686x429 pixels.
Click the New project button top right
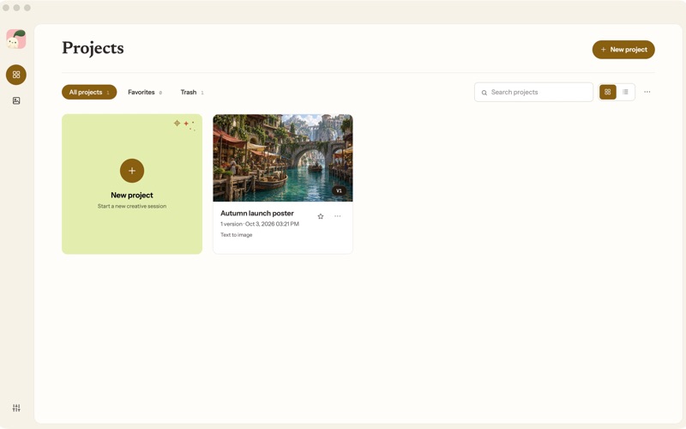[623, 50]
